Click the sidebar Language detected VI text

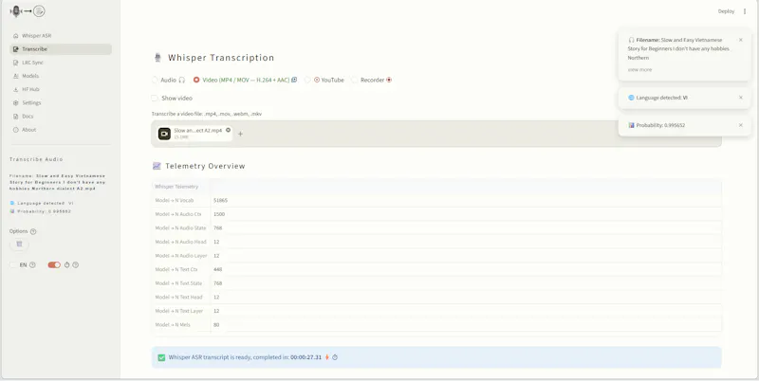pyautogui.click(x=45, y=204)
